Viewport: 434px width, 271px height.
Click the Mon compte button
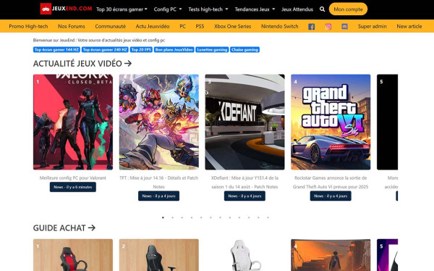coord(348,9)
